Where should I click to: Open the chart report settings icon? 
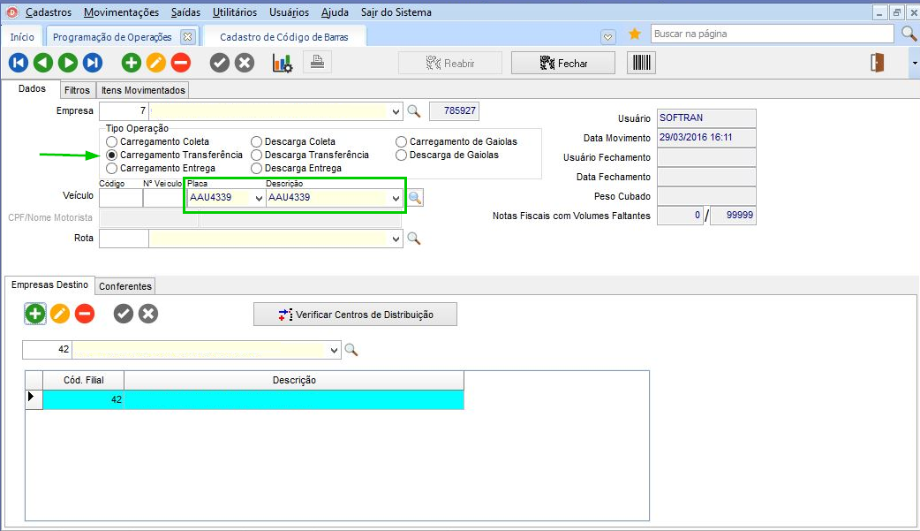click(282, 63)
